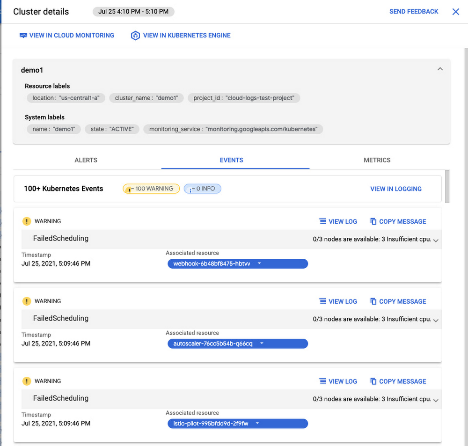Click the cluster_name demo1 label chip
468x446 pixels.
(x=146, y=98)
